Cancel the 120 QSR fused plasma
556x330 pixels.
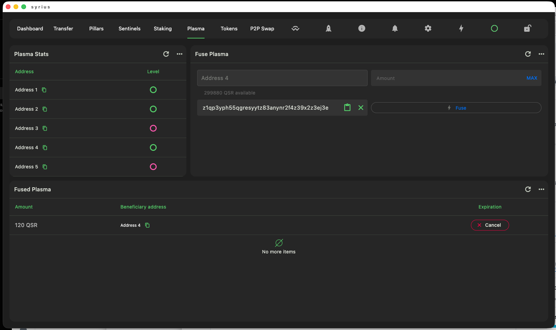490,225
